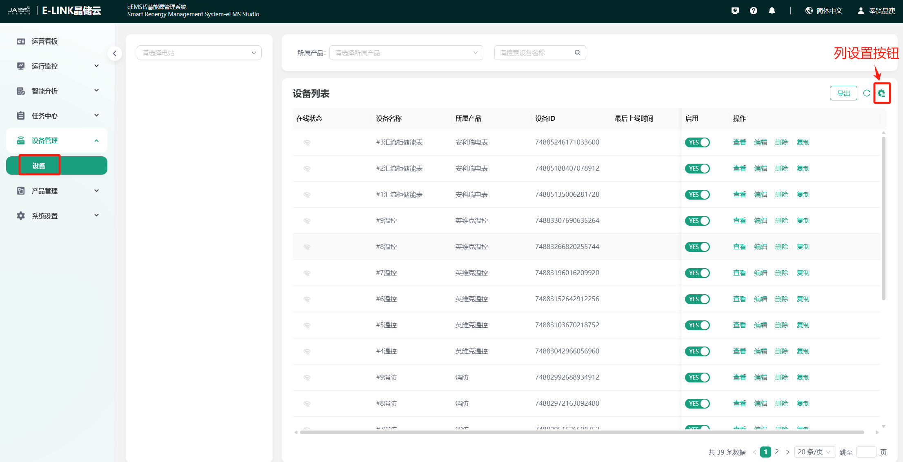Disable the #3汇流柜储能表 YES switch
903x462 pixels.
[x=697, y=142]
